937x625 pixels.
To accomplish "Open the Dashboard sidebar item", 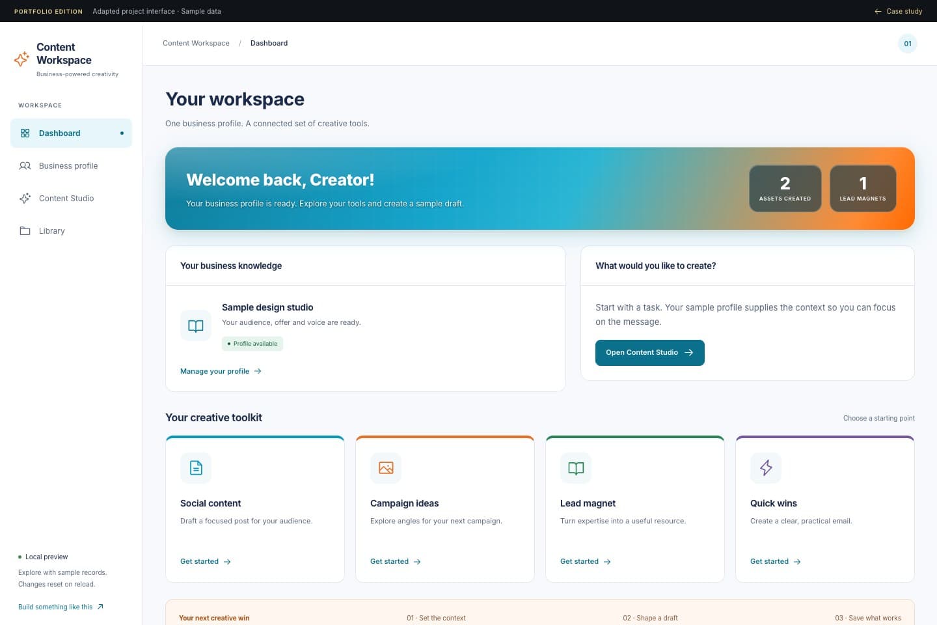I will (x=71, y=133).
